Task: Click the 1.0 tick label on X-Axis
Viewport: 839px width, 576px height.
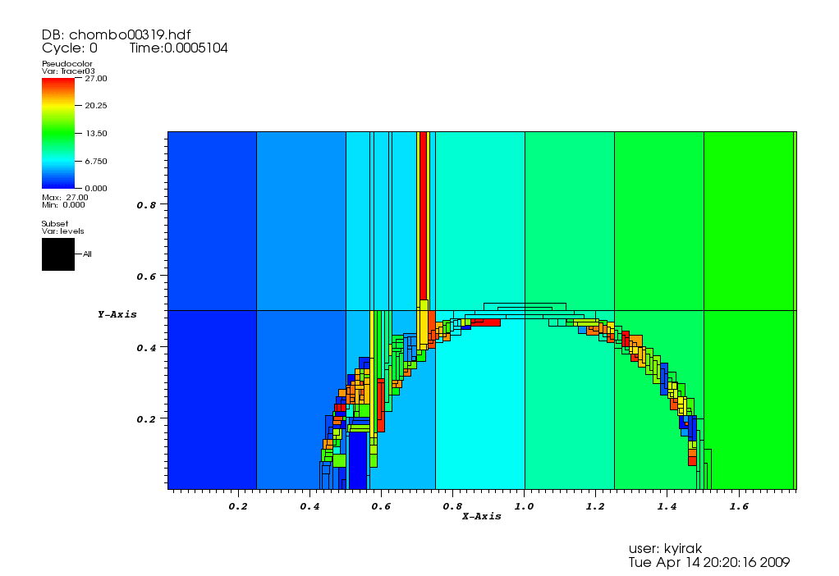Action: pyautogui.click(x=524, y=507)
